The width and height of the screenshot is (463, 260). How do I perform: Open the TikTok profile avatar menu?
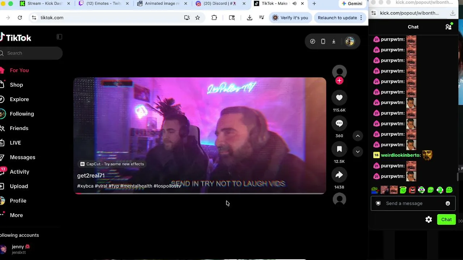349,42
